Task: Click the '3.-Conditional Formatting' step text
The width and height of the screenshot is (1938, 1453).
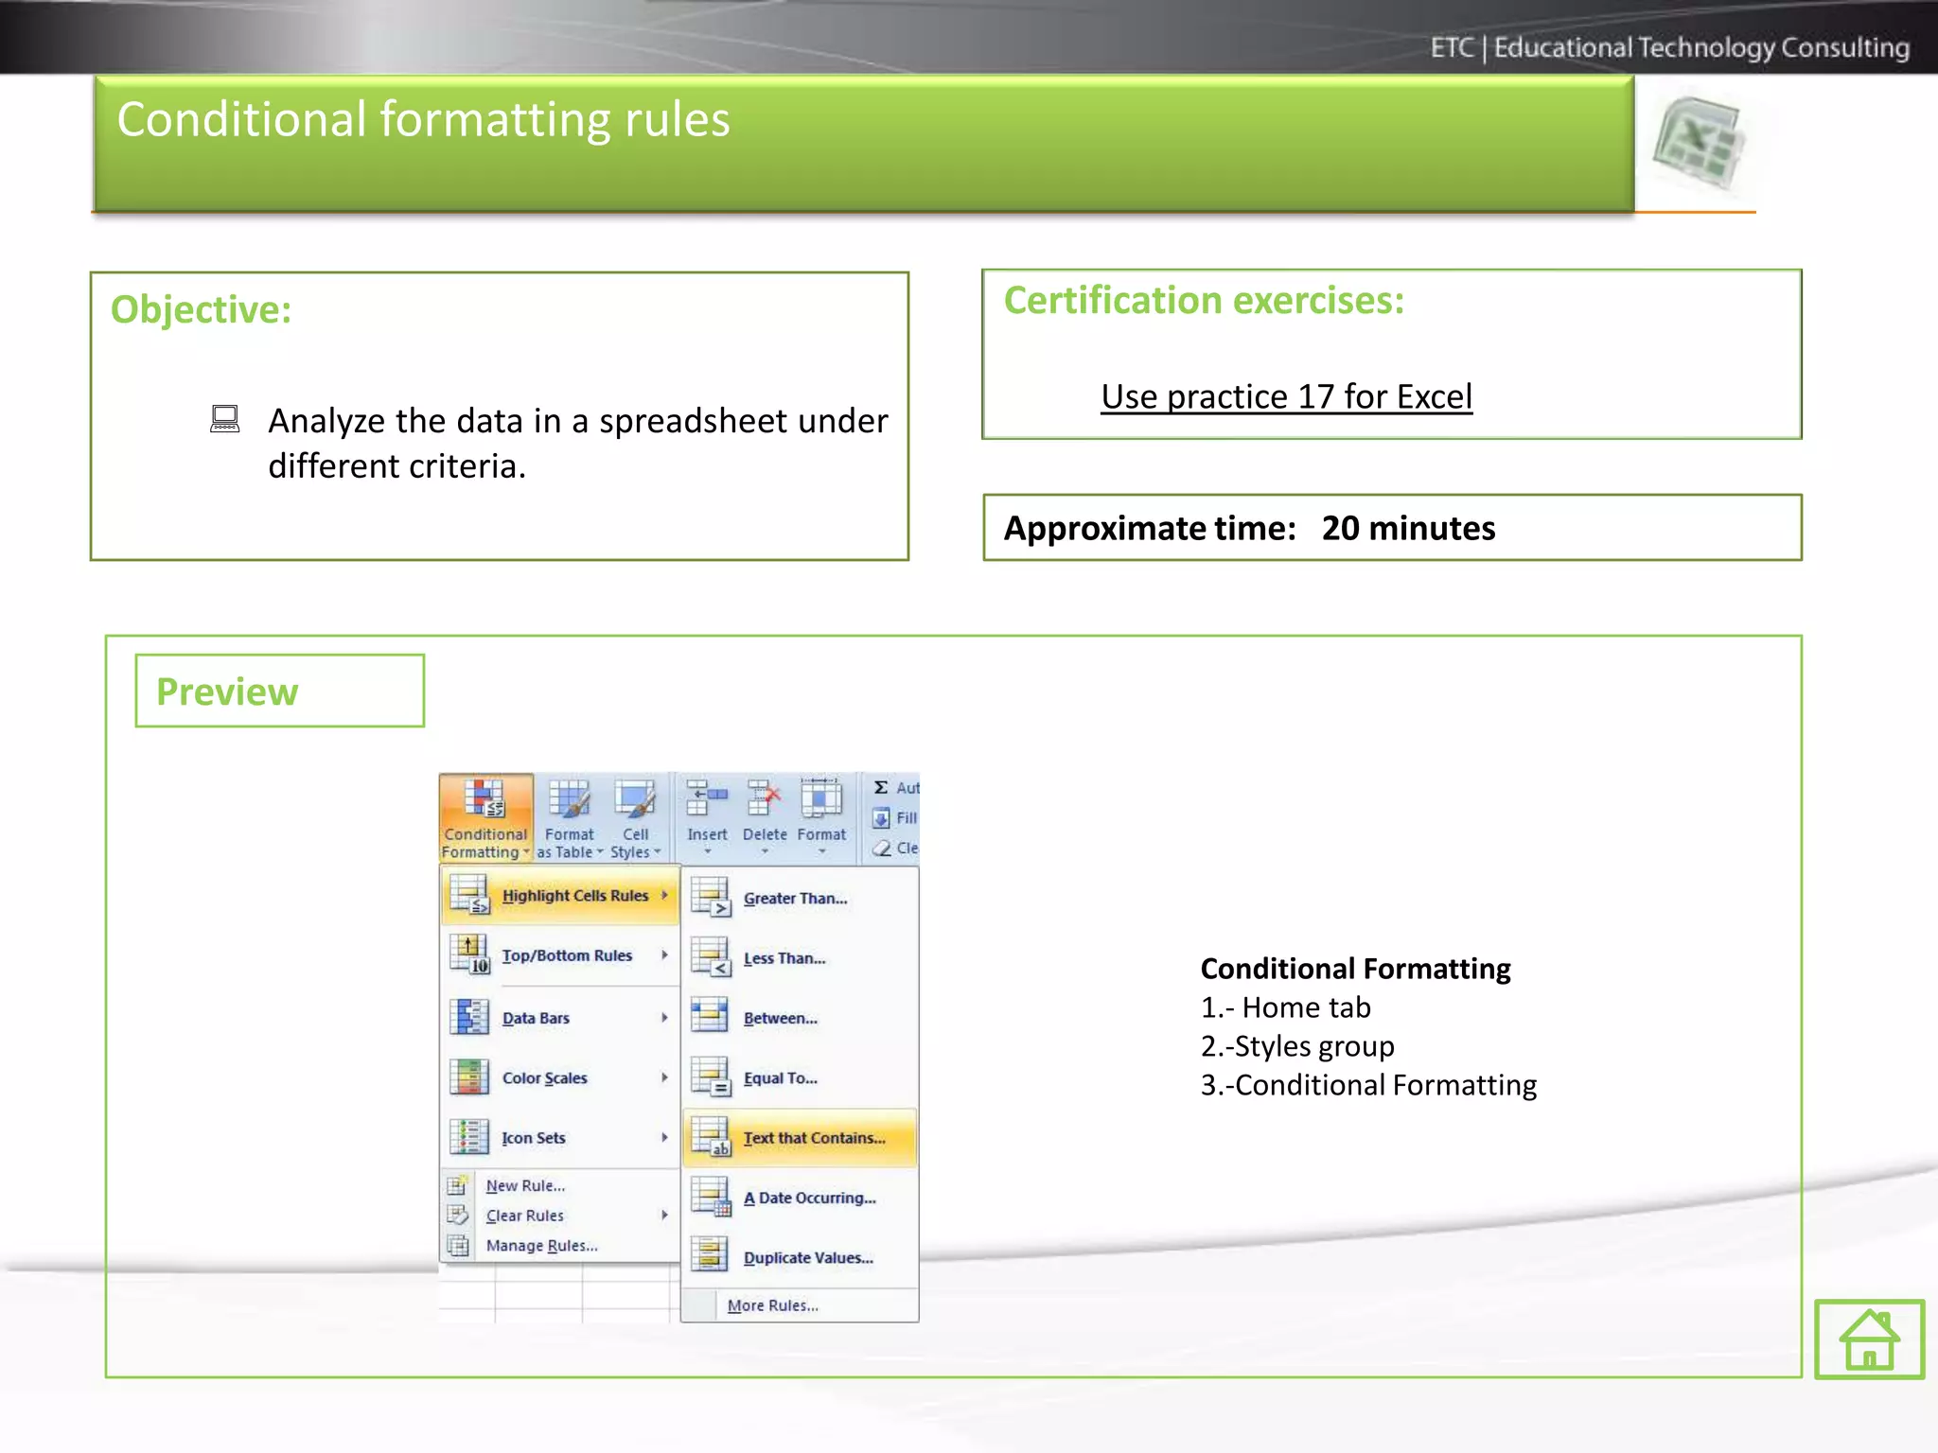Action: [x=1368, y=1085]
